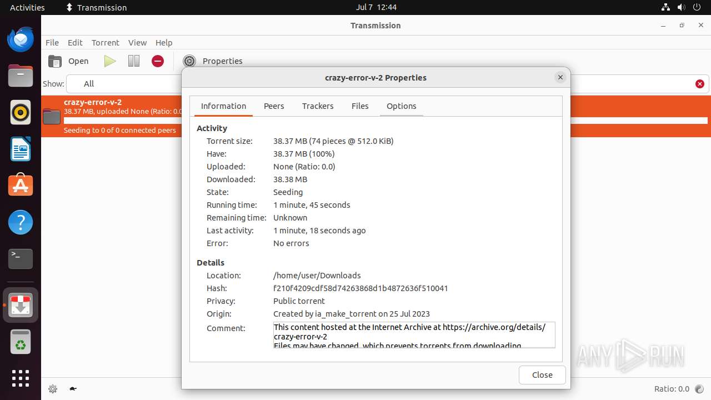Open the Files manager from the dock
The image size is (711, 400).
21,76
